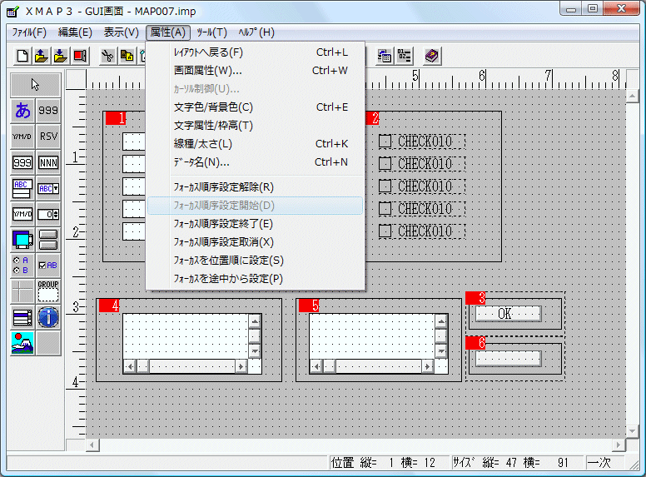Select the blue info icon tool
Screen dimensions: 646x477
(48, 318)
